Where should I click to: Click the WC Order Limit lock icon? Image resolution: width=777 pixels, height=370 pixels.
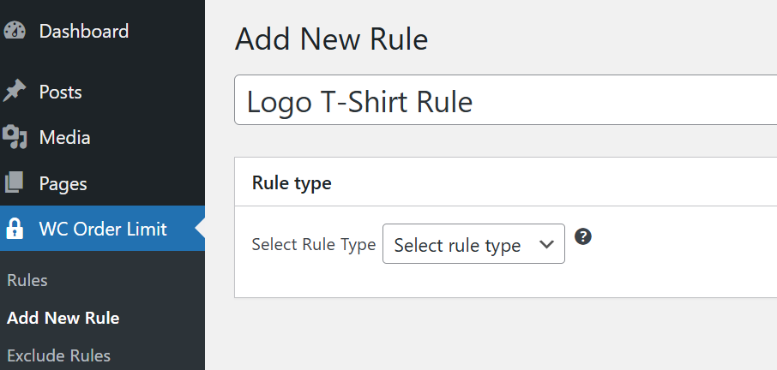click(15, 229)
